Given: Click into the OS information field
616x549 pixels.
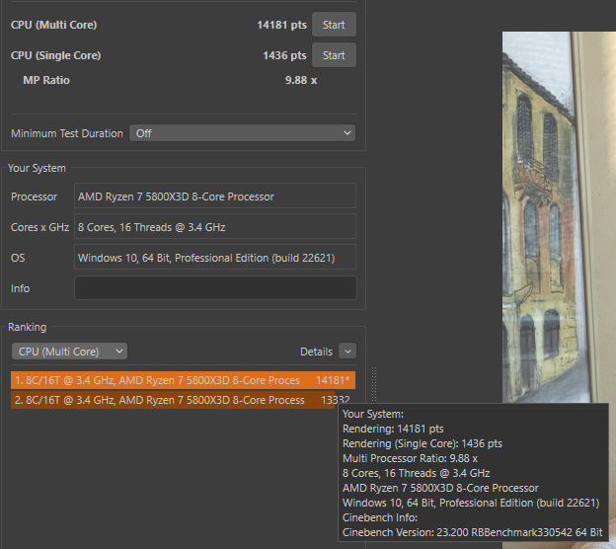Looking at the screenshot, I should (x=215, y=257).
